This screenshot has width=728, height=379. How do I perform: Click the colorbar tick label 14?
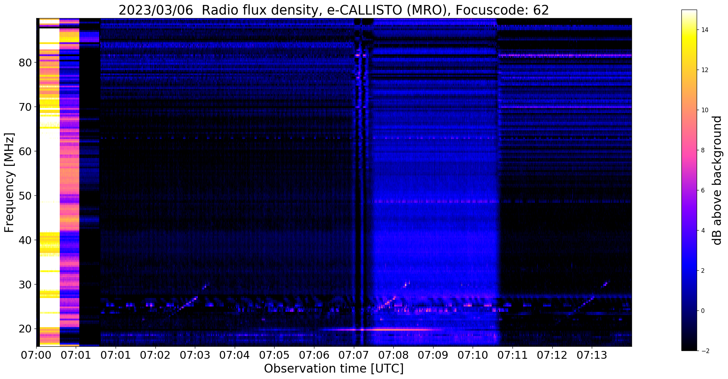tap(703, 30)
